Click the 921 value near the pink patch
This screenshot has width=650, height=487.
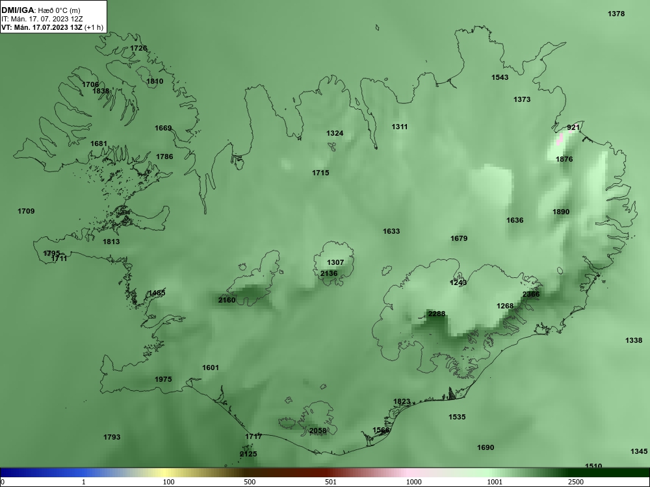(573, 127)
